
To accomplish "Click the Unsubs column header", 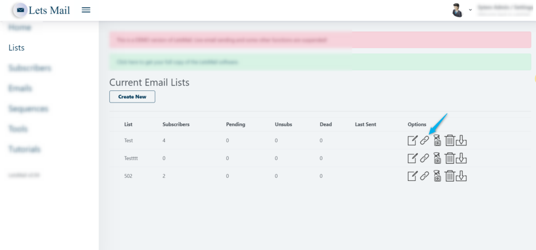I will pos(283,124).
